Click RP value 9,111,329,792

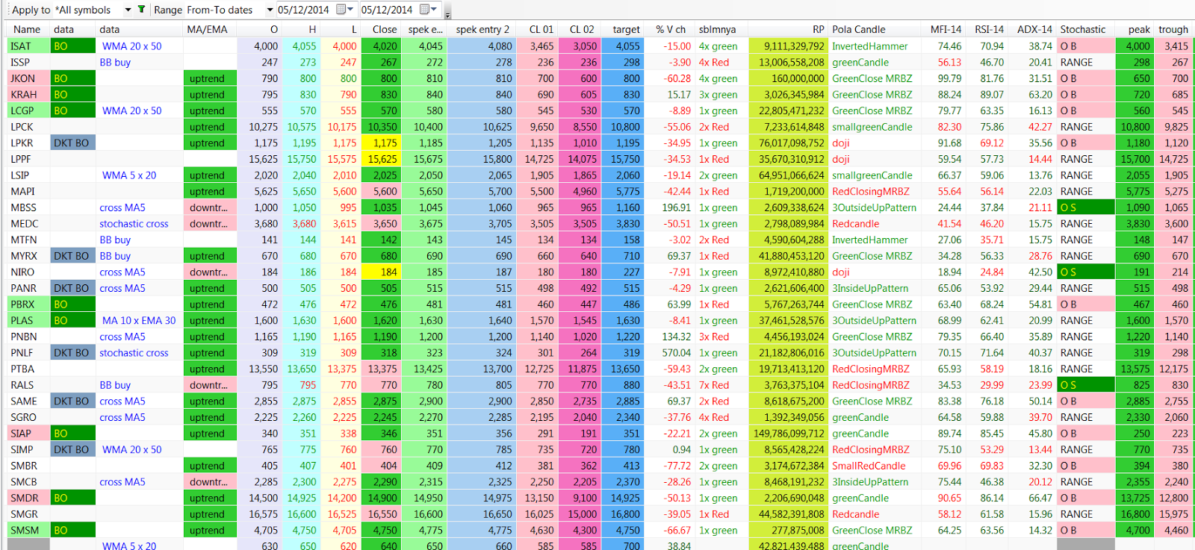point(789,46)
